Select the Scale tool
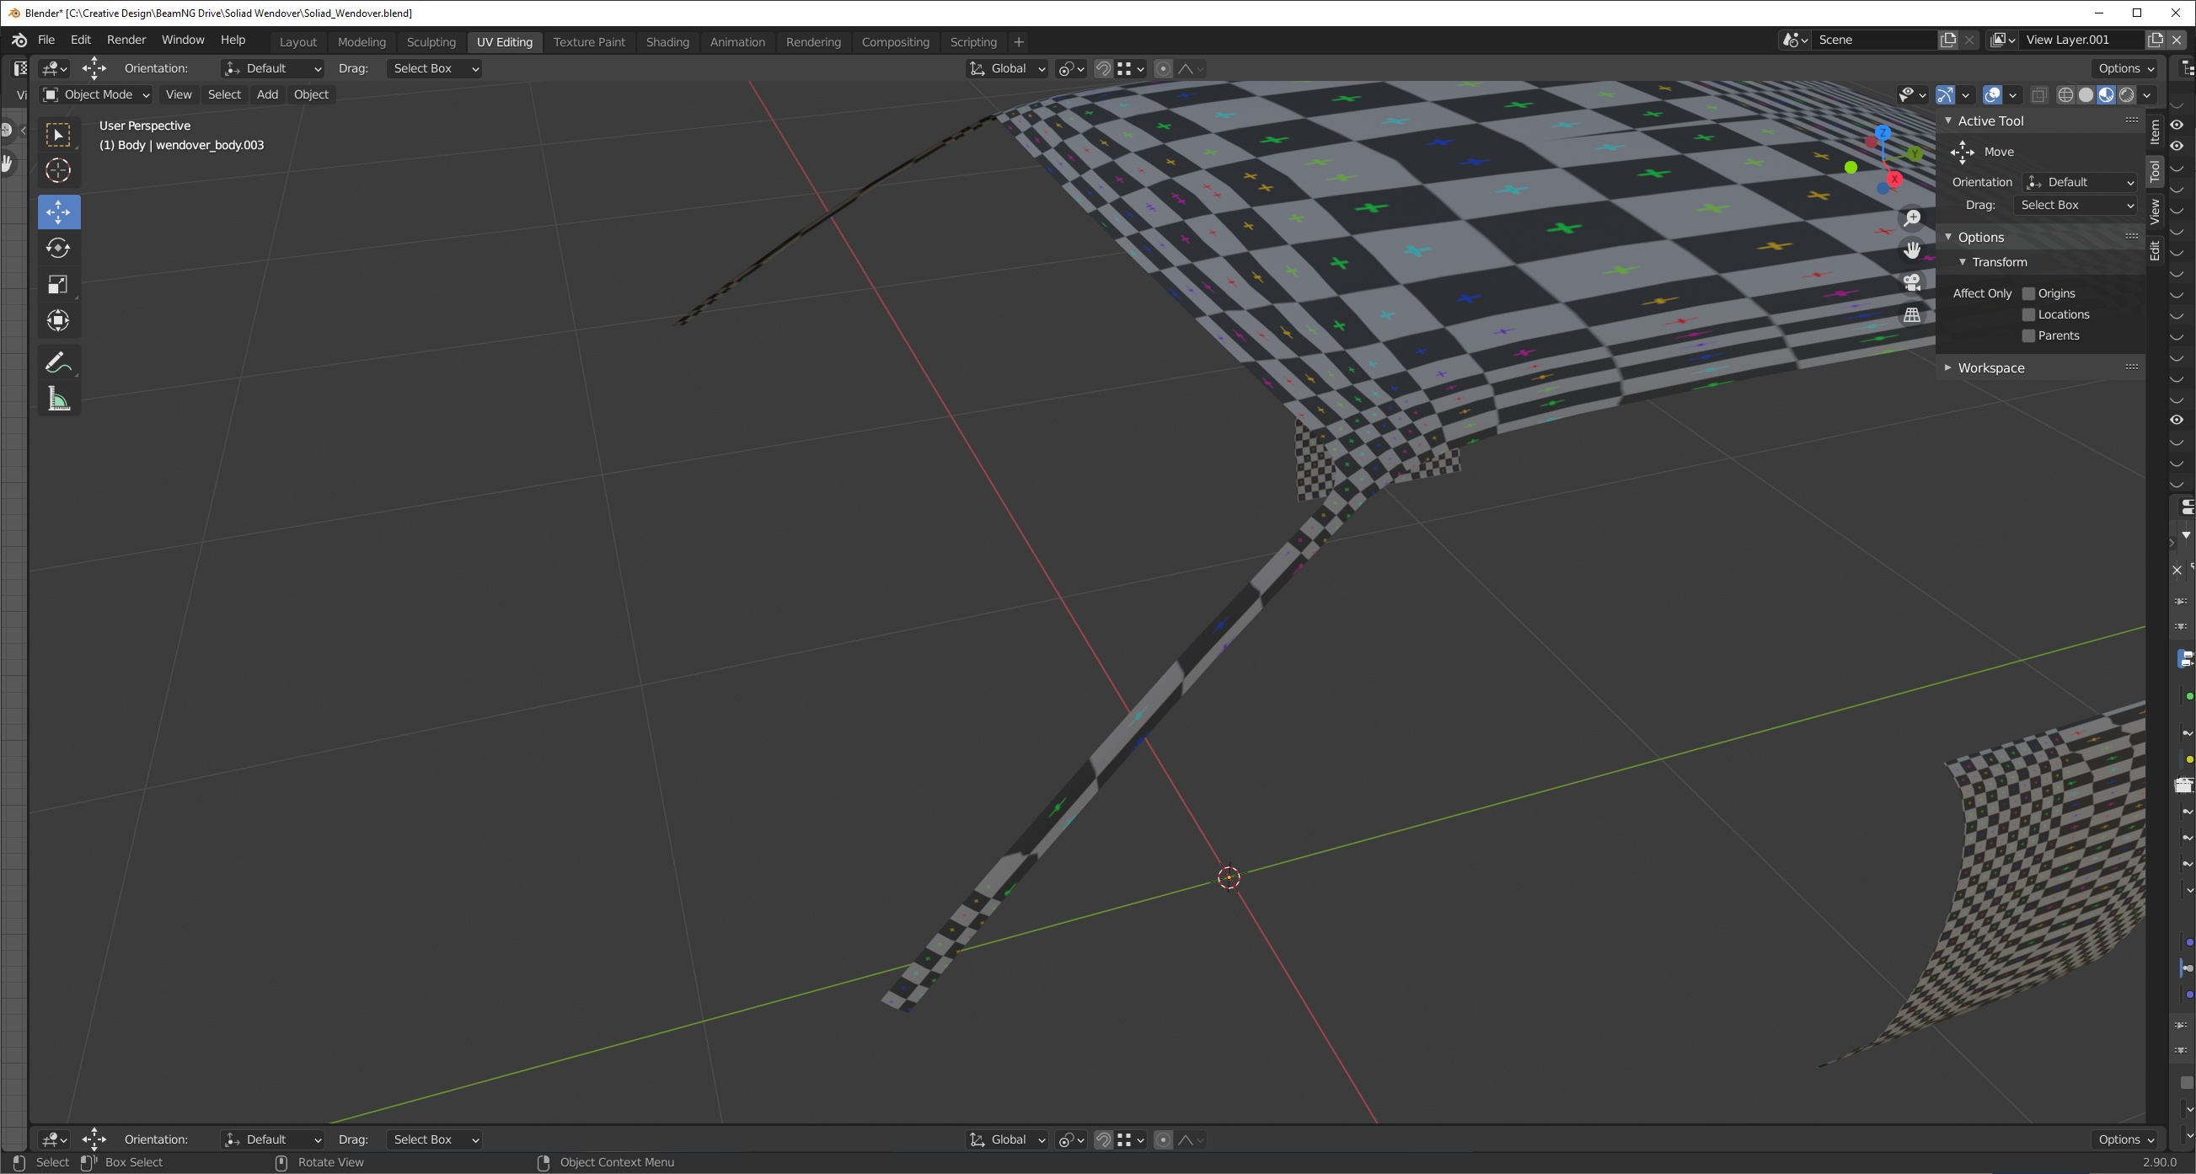 point(58,285)
